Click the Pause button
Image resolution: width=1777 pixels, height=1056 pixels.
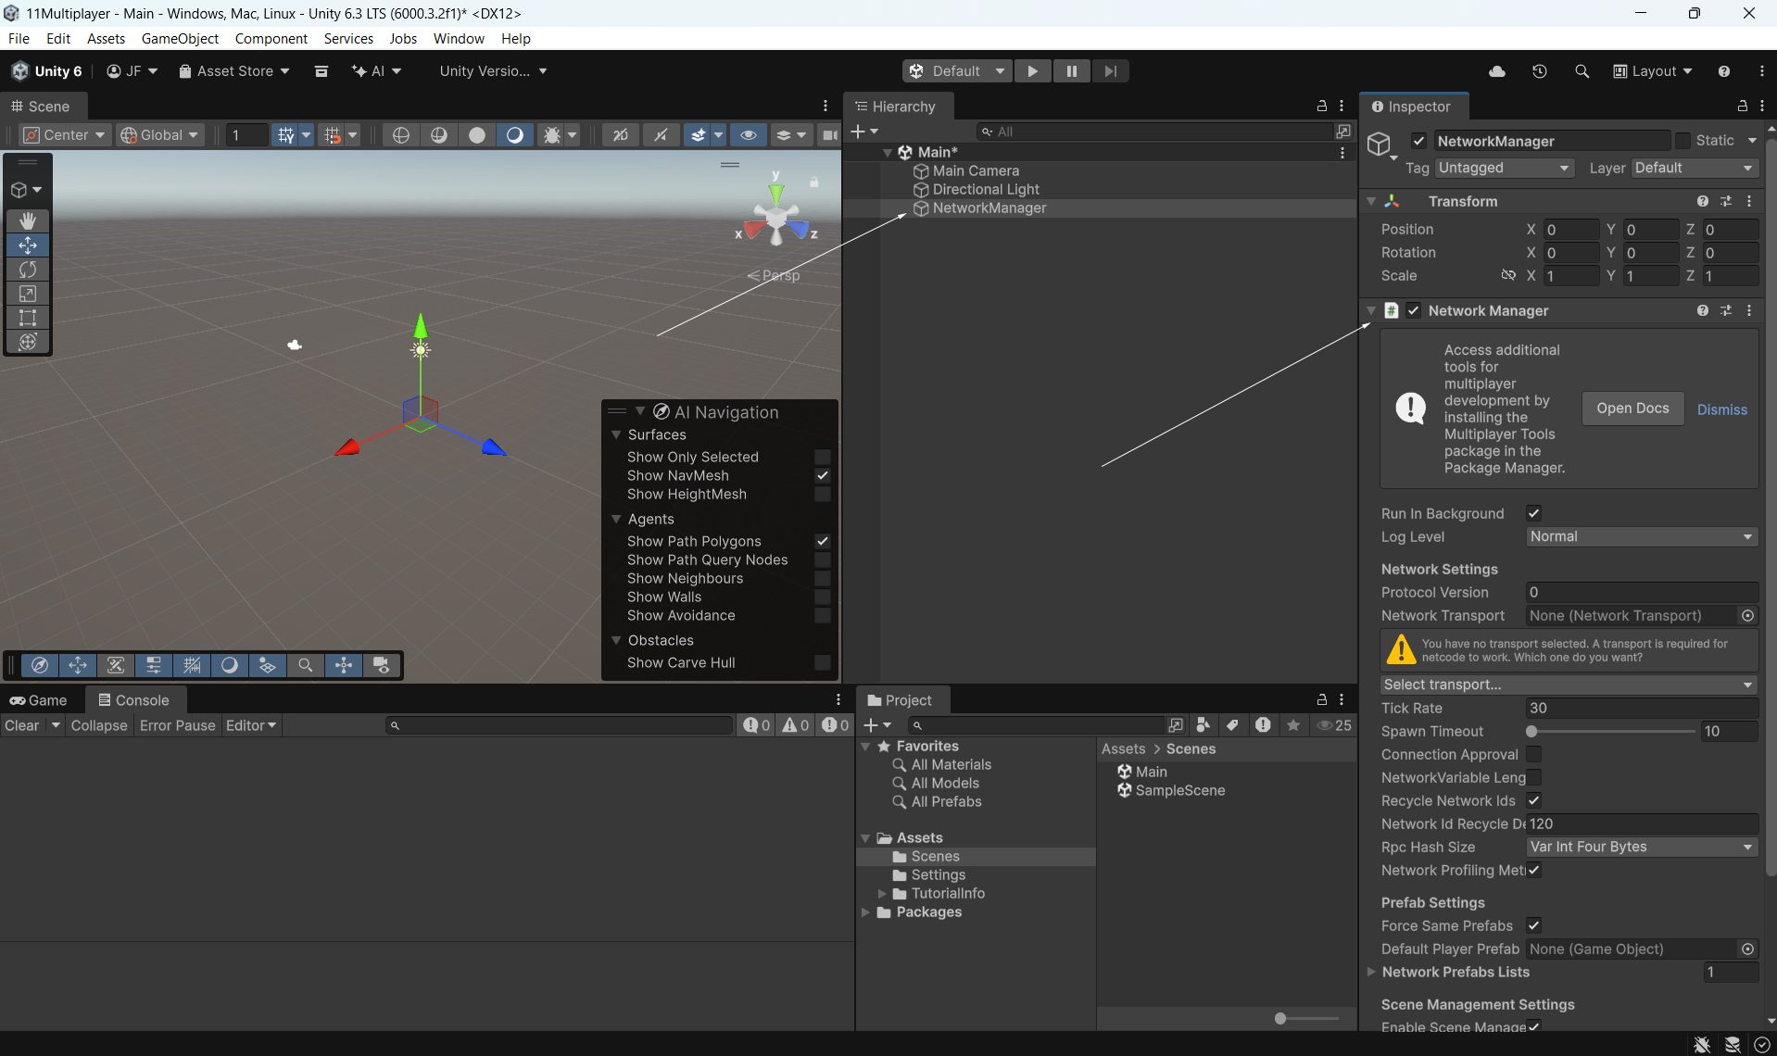tap(1071, 71)
